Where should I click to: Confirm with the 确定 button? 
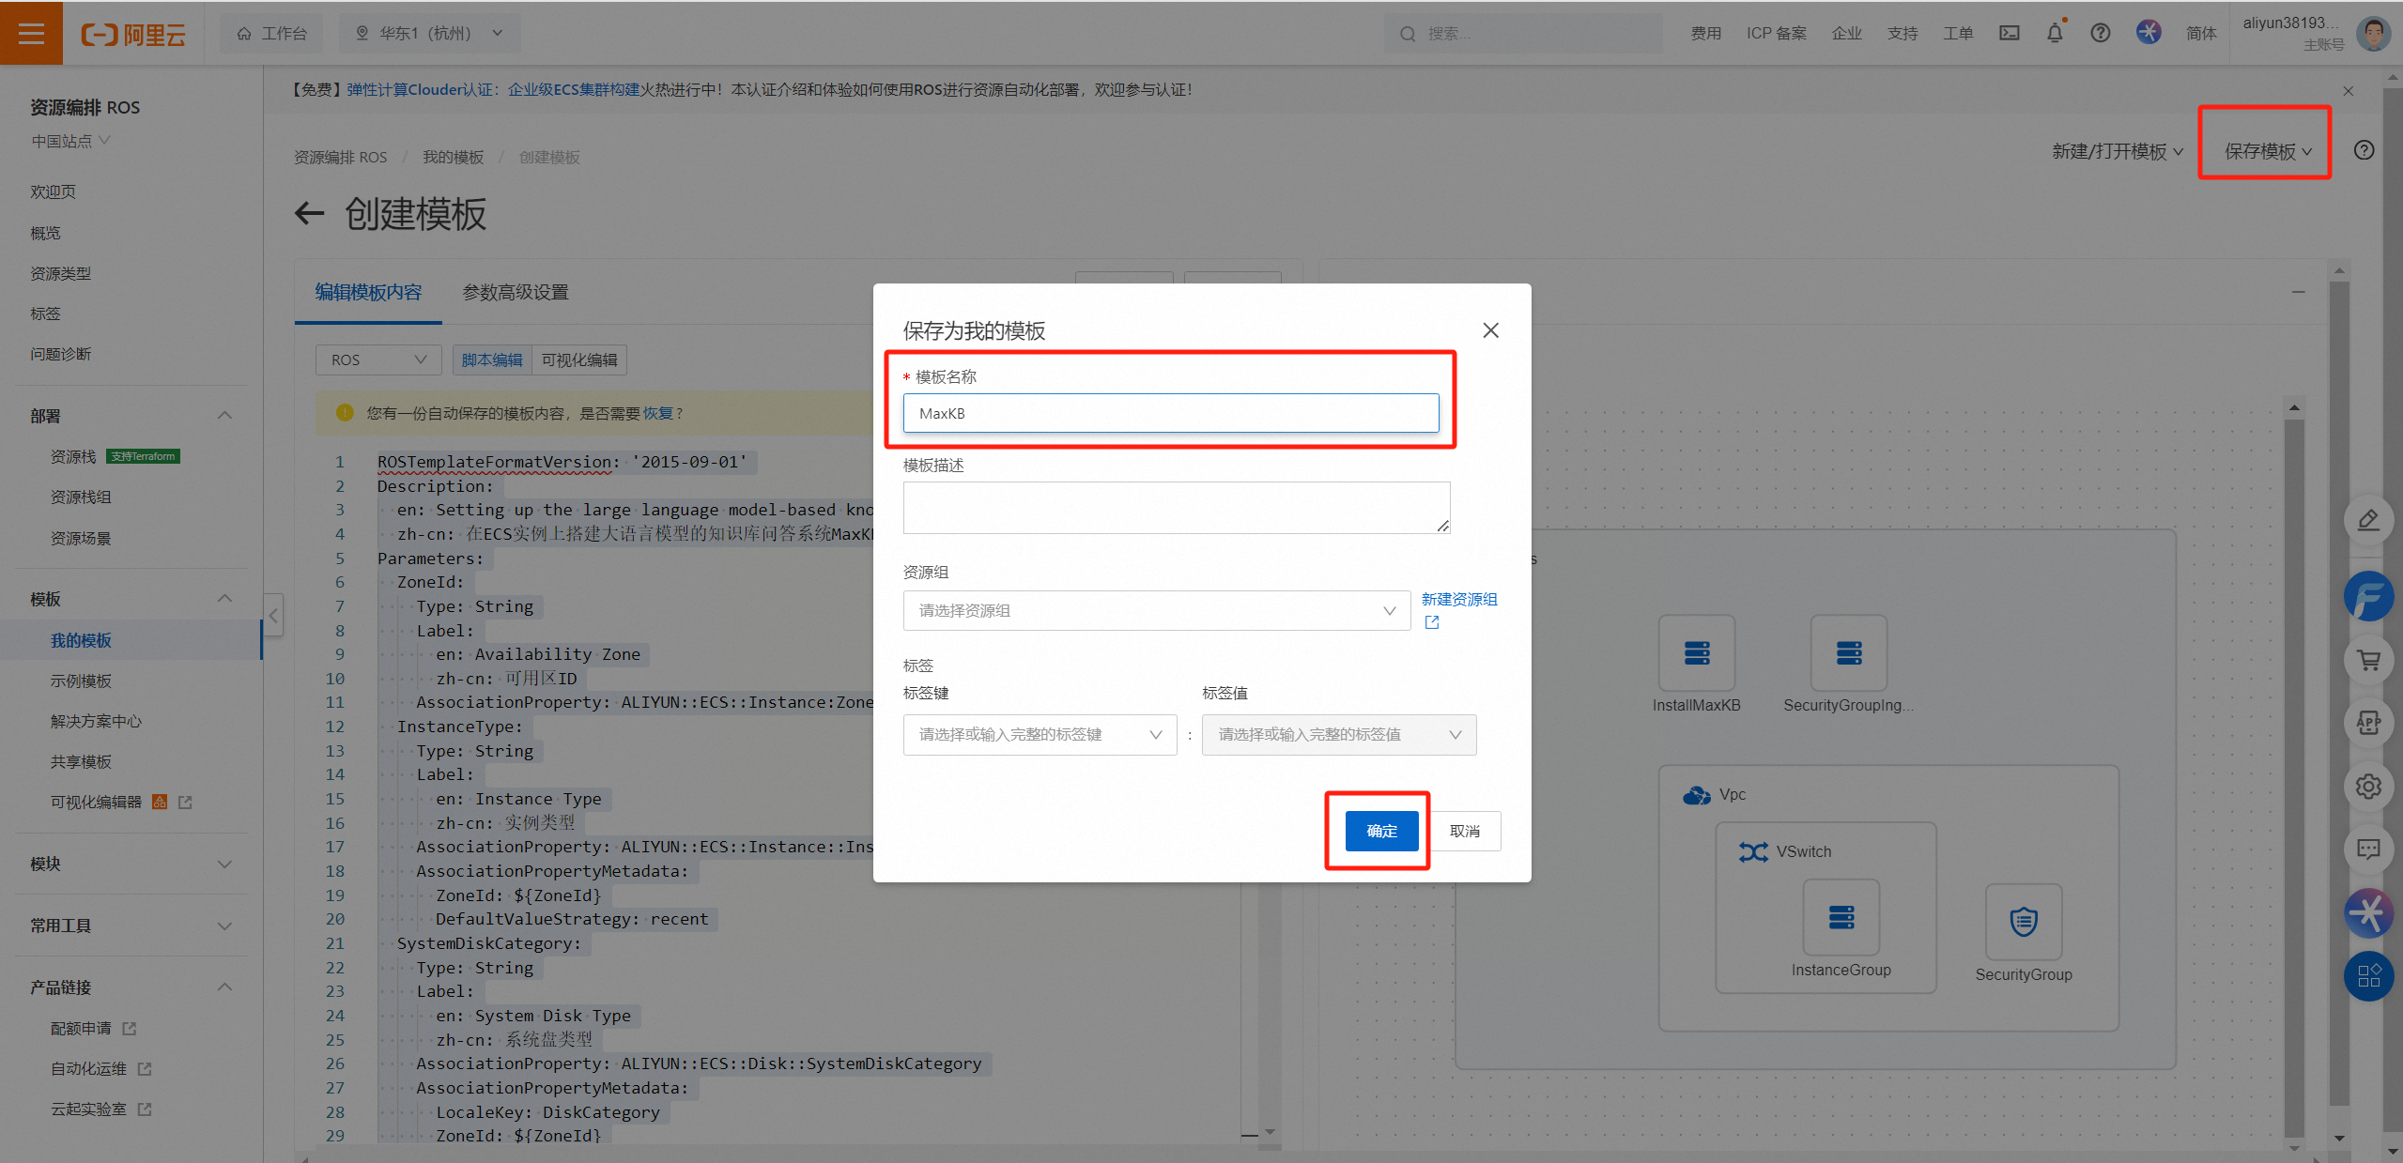pyautogui.click(x=1381, y=832)
